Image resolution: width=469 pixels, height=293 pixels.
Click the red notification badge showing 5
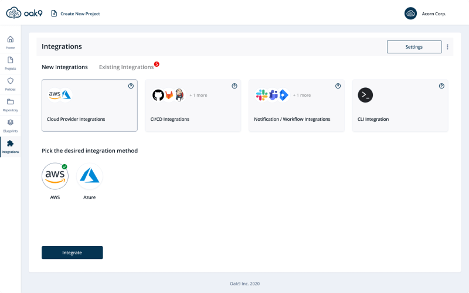[157, 64]
